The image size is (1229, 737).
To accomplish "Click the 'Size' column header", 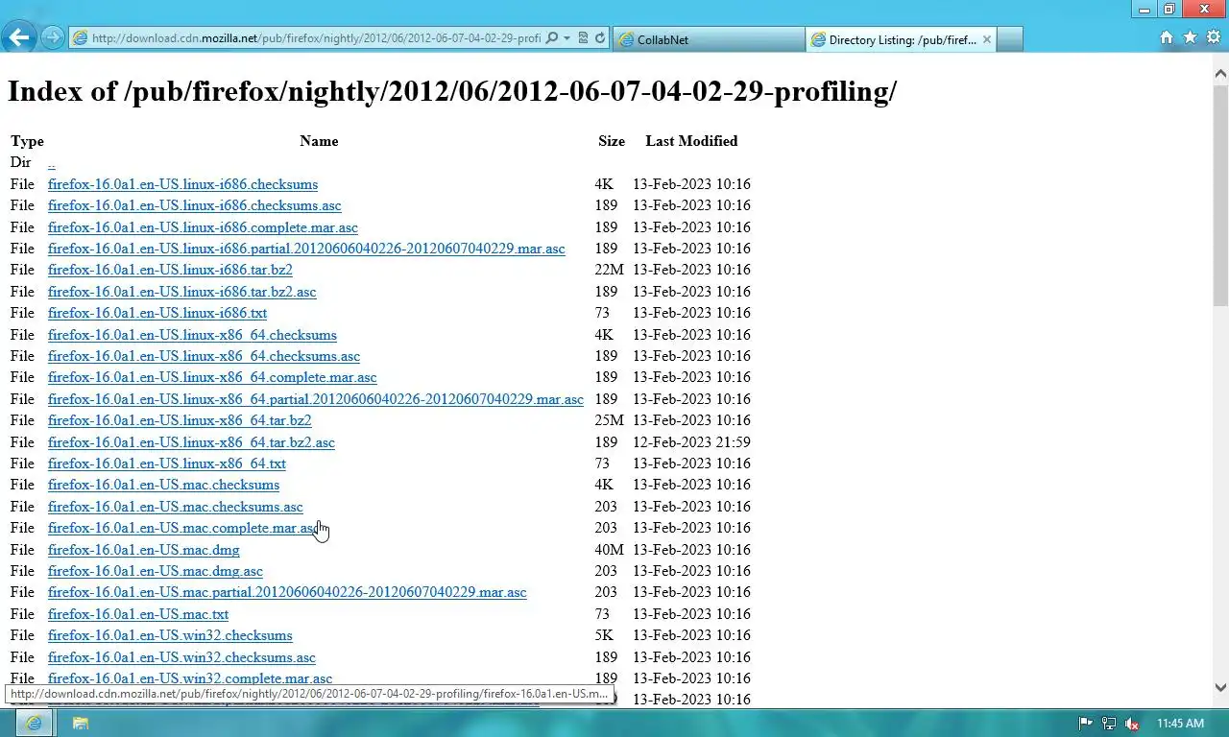I will click(x=612, y=141).
